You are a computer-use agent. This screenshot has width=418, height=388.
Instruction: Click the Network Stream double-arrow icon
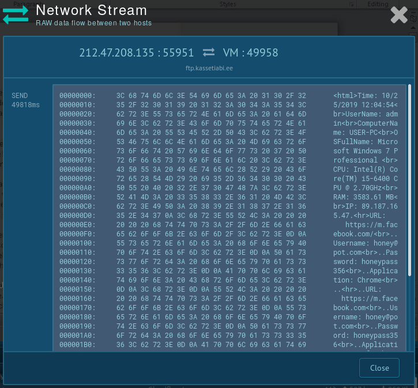pyautogui.click(x=15, y=16)
